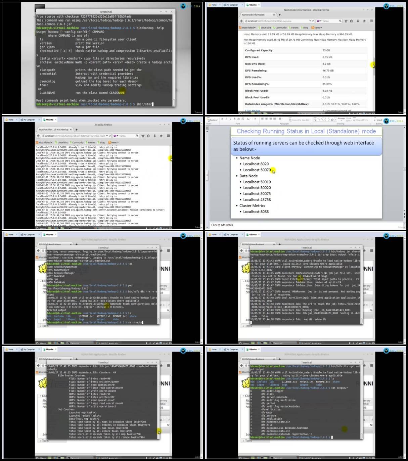Image resolution: width=408 pixels, height=461 pixels.
Task: Click search magnifier in al-machine.log window's Yahoo box
Action: pyautogui.click(x=137, y=136)
